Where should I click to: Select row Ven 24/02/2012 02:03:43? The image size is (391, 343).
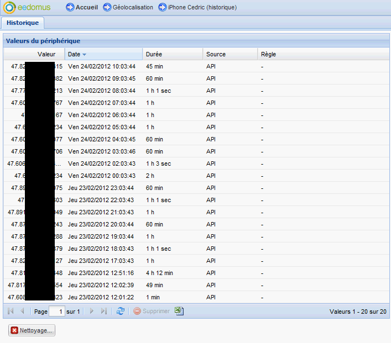(196, 163)
